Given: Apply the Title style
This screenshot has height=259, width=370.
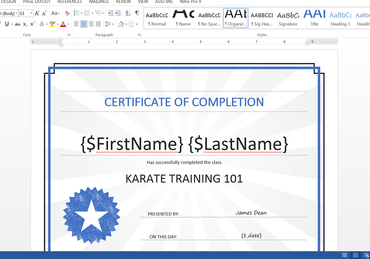Looking at the screenshot, I should 314,18.
